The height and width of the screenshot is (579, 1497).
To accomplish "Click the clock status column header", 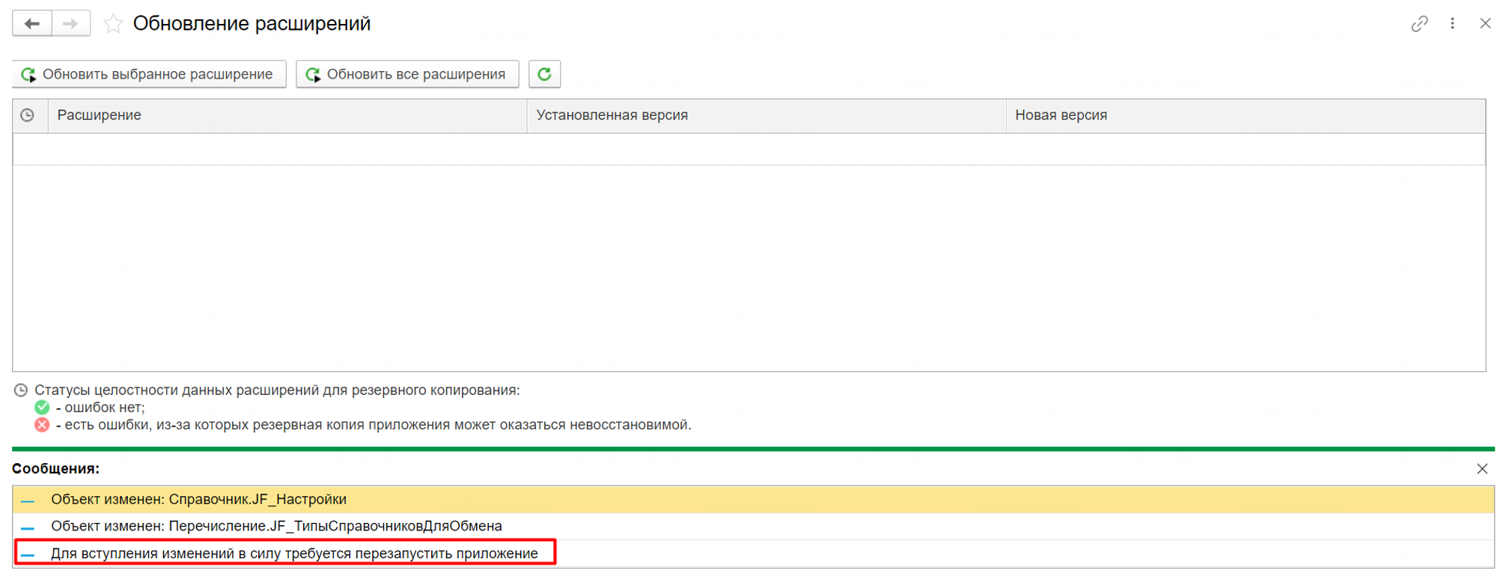I will [28, 115].
